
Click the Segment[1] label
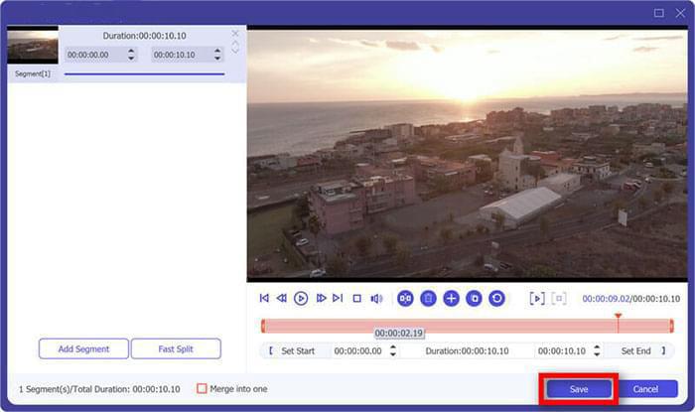click(x=33, y=73)
